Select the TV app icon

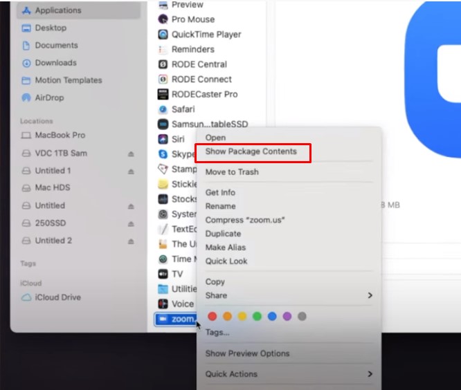coord(163,274)
